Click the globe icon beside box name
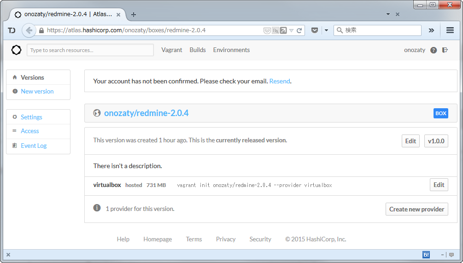This screenshot has width=463, height=263. pos(97,113)
